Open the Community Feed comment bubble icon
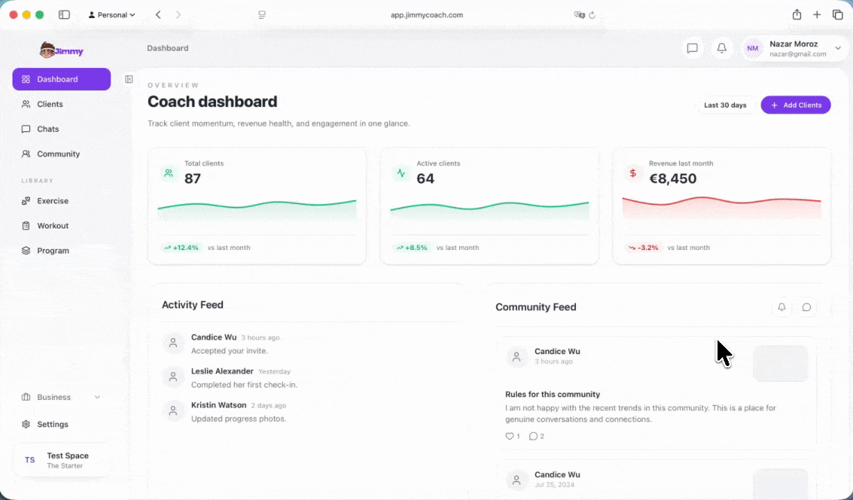This screenshot has height=500, width=853. click(x=806, y=307)
